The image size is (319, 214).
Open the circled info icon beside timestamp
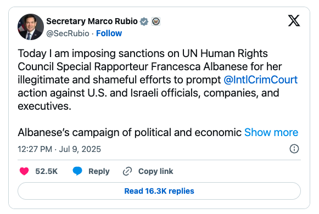[x=294, y=149]
